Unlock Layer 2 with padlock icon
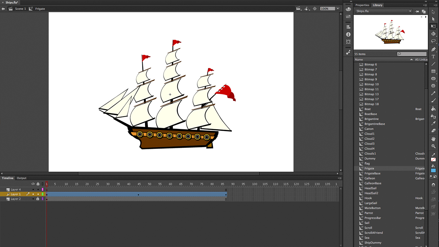Viewport: 439px width, 247px height. tap(38, 199)
